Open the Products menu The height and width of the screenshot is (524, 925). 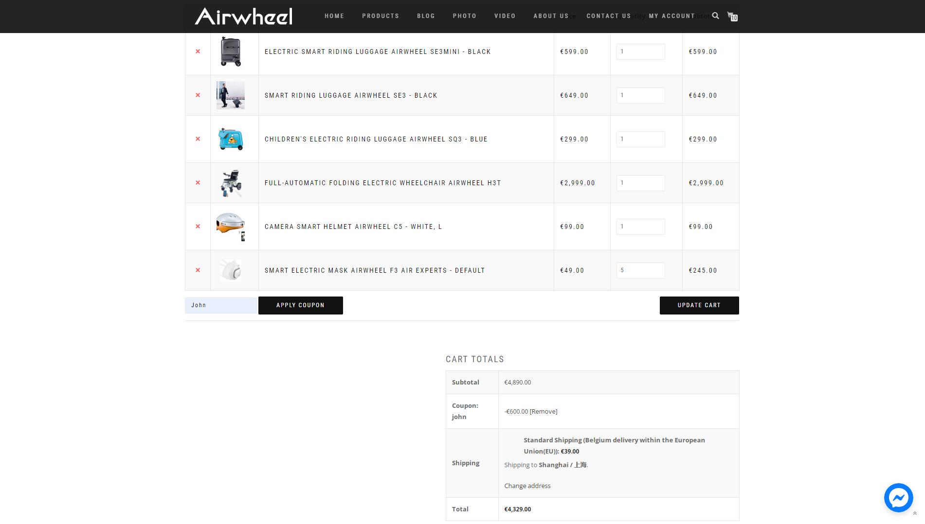381,16
